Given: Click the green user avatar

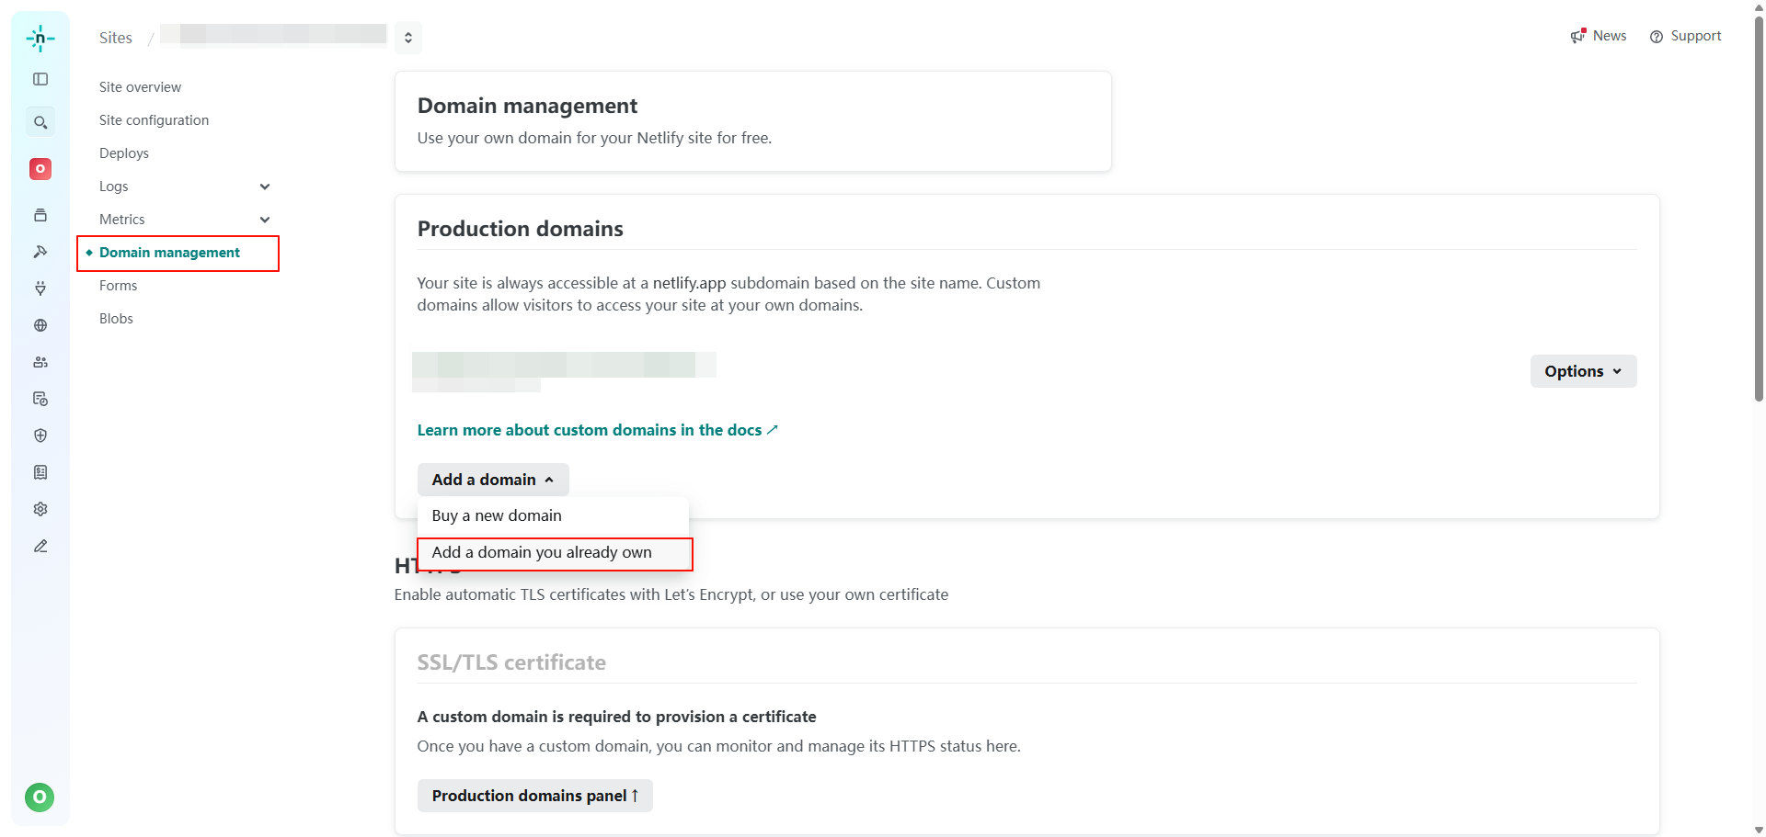Looking at the screenshot, I should [x=40, y=797].
